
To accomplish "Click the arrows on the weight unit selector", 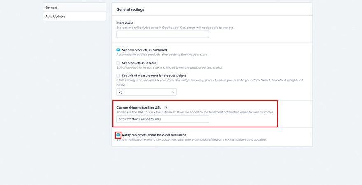I will coord(173,92).
